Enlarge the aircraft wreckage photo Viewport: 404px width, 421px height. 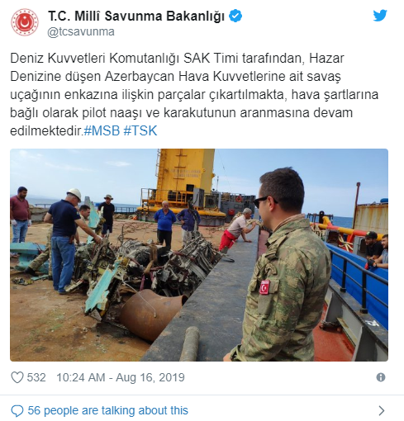[x=199, y=255]
